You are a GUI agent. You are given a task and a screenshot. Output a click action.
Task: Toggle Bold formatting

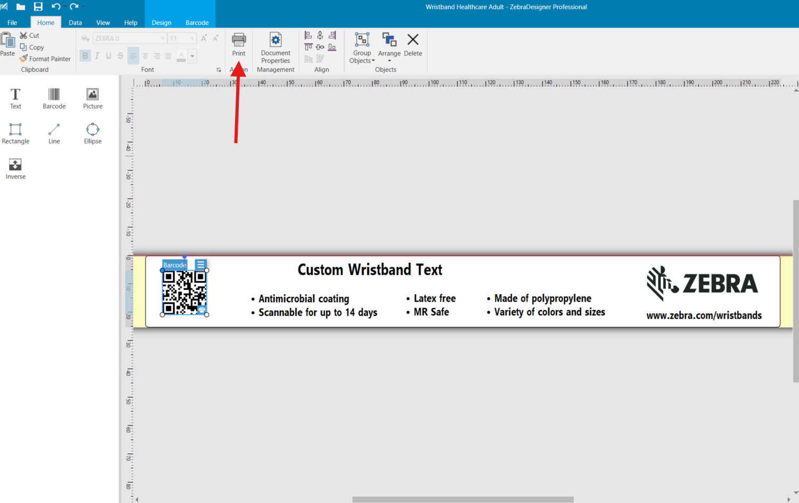[x=85, y=55]
